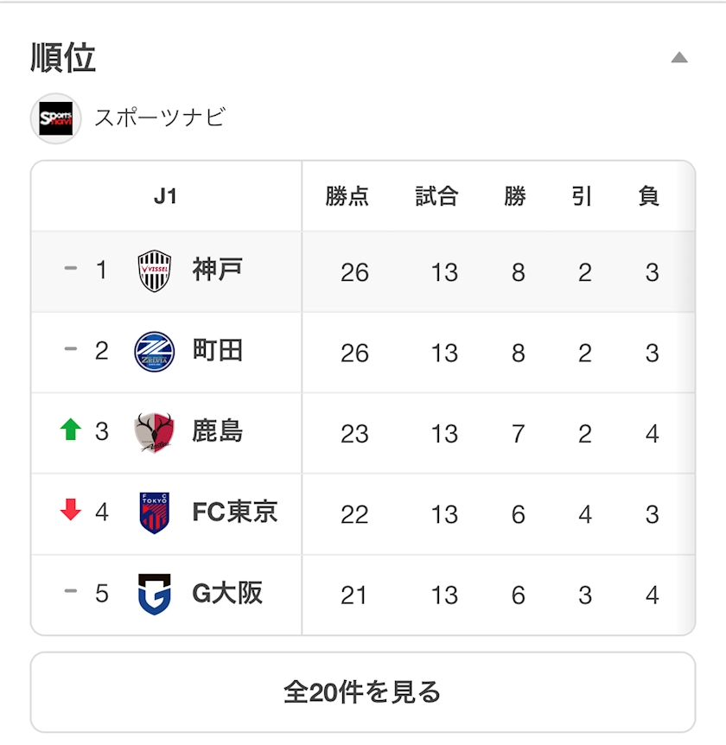
Task: Show all standings with 全20件を見る button
Action: tap(363, 692)
